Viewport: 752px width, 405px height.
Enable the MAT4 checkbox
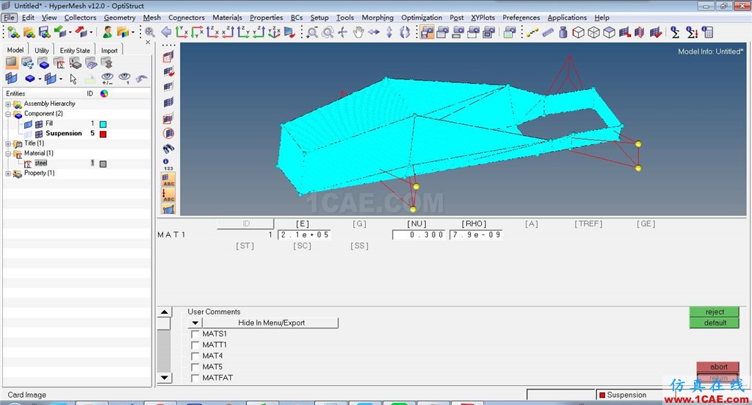pyautogui.click(x=195, y=356)
